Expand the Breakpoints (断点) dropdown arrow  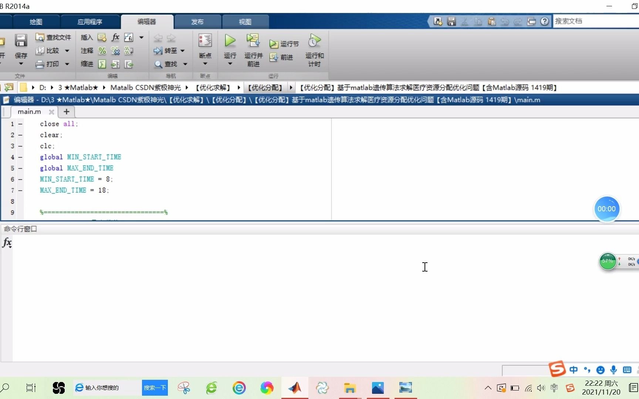(205, 64)
